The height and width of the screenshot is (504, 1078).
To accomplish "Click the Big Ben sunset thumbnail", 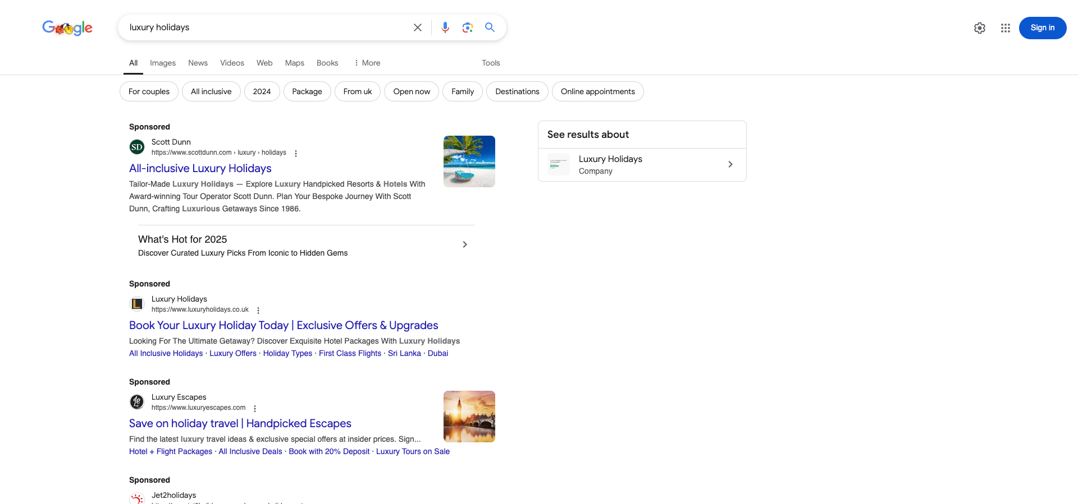I will 469,417.
